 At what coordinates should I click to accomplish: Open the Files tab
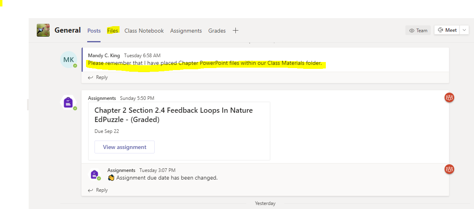pos(113,31)
